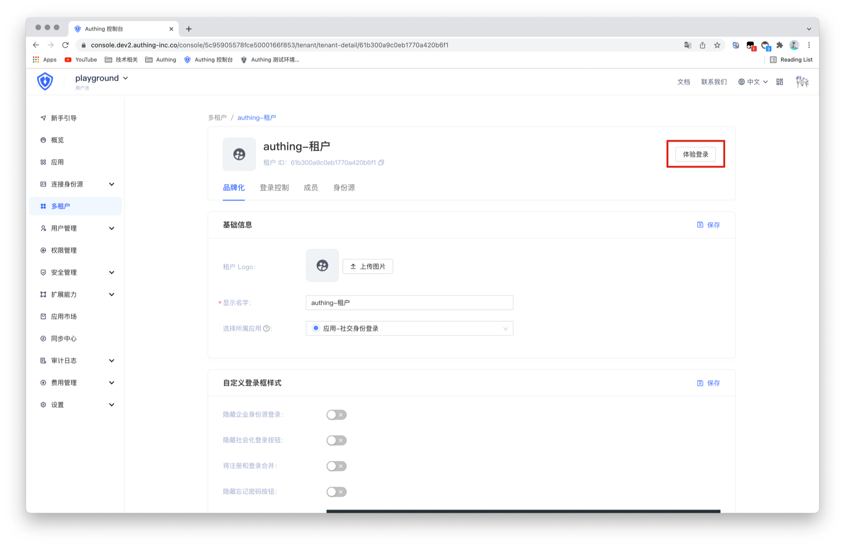Open the app grid icon in header
The height and width of the screenshot is (547, 845).
[x=779, y=82]
